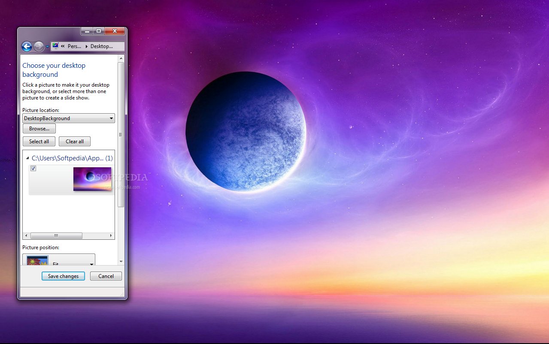
Task: Open the Picture location dropdown
Action: 69,118
